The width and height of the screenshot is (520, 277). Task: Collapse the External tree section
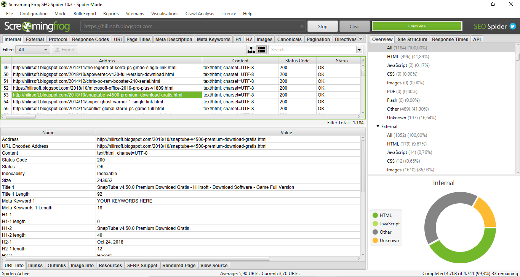point(378,127)
